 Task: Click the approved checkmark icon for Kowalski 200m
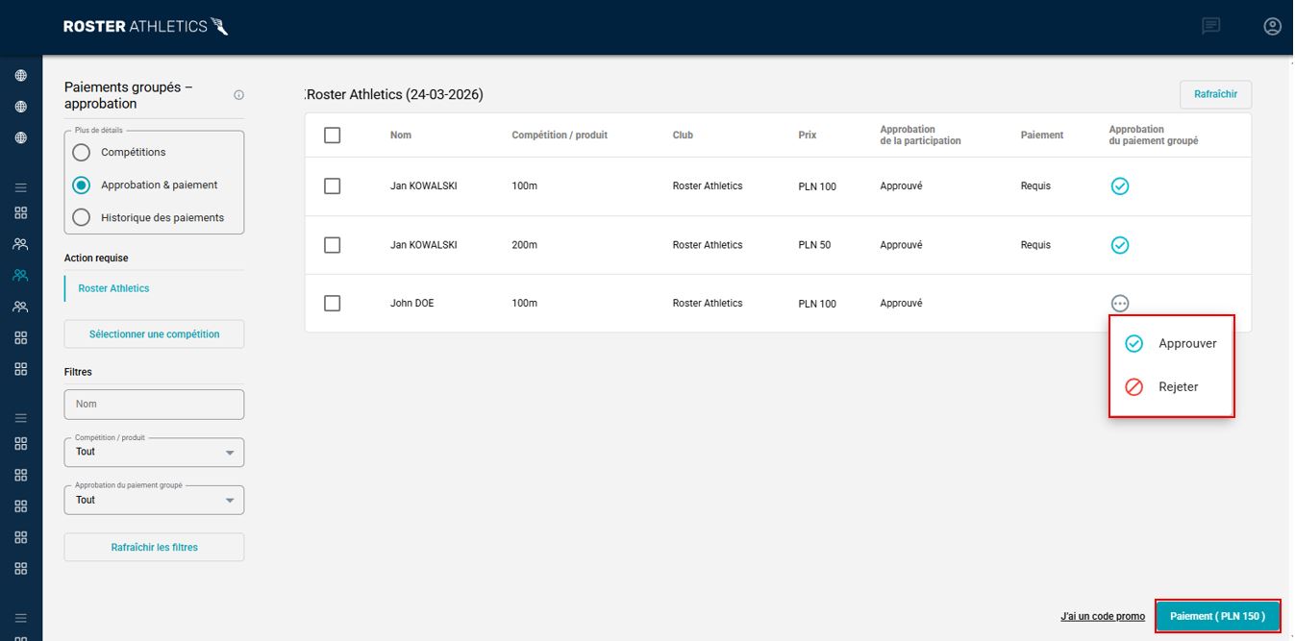point(1119,245)
